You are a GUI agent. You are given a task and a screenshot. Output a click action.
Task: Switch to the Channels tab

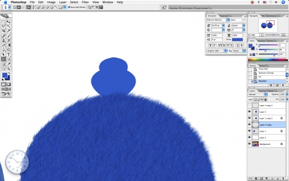click(263, 91)
